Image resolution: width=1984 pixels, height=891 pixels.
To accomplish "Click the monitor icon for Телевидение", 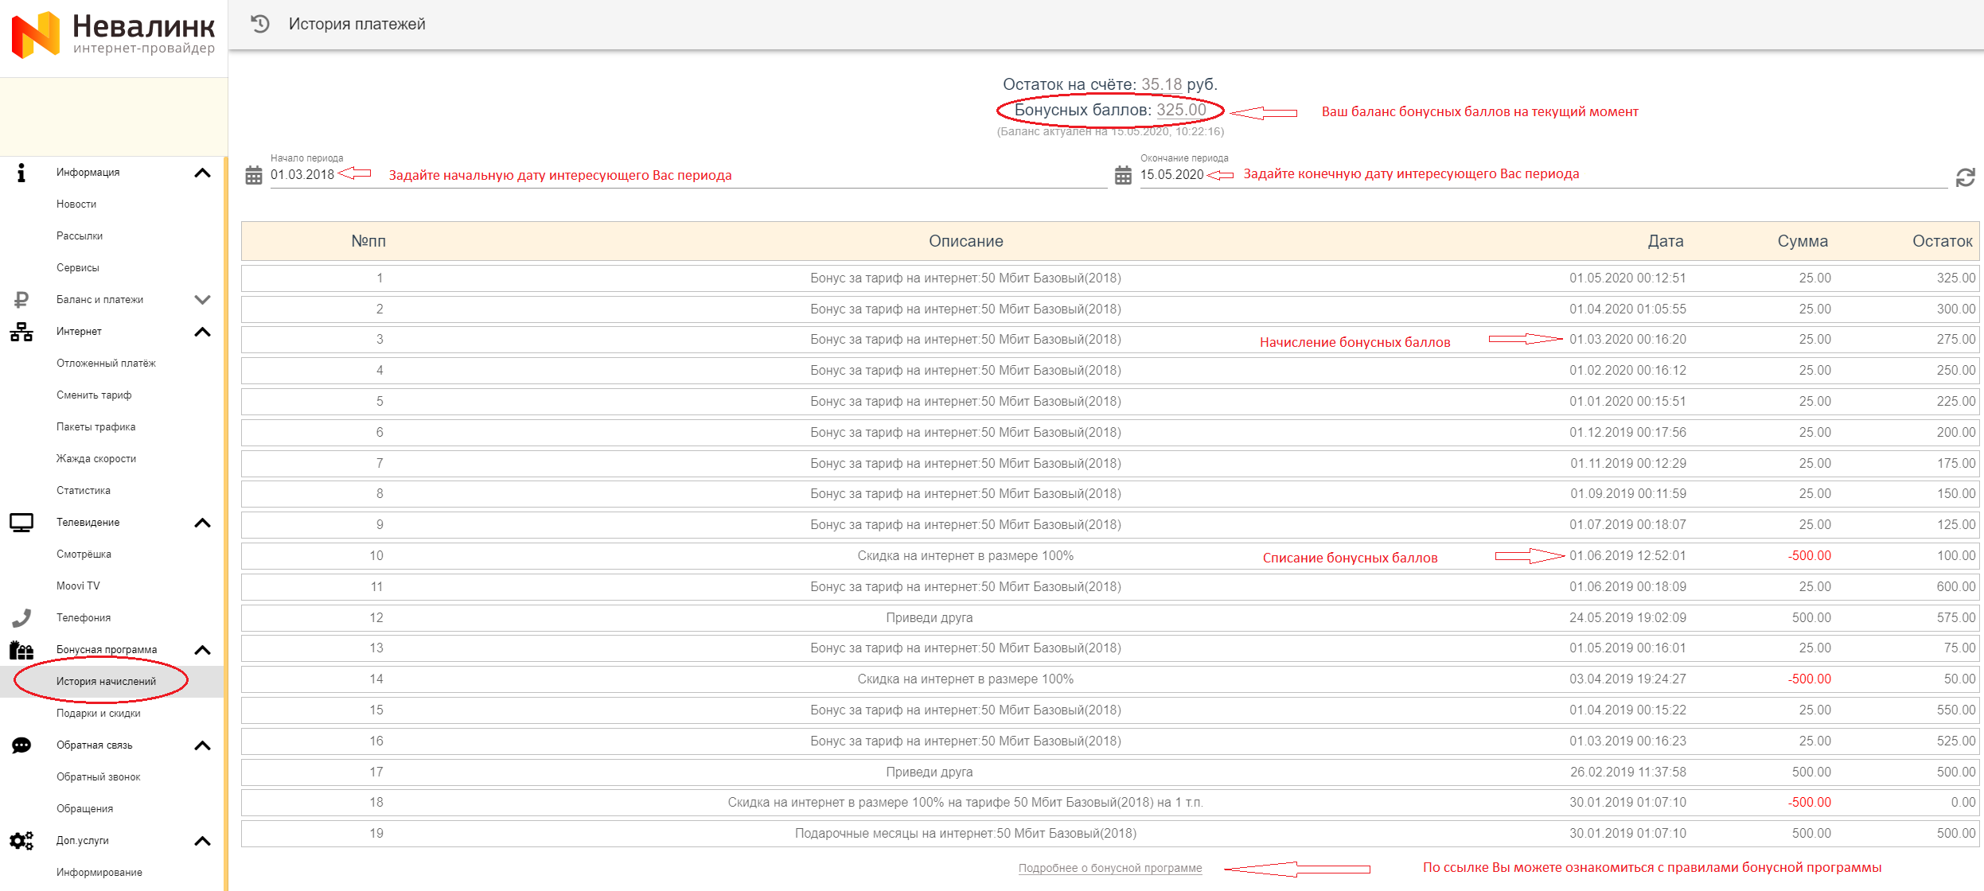I will coord(21,523).
